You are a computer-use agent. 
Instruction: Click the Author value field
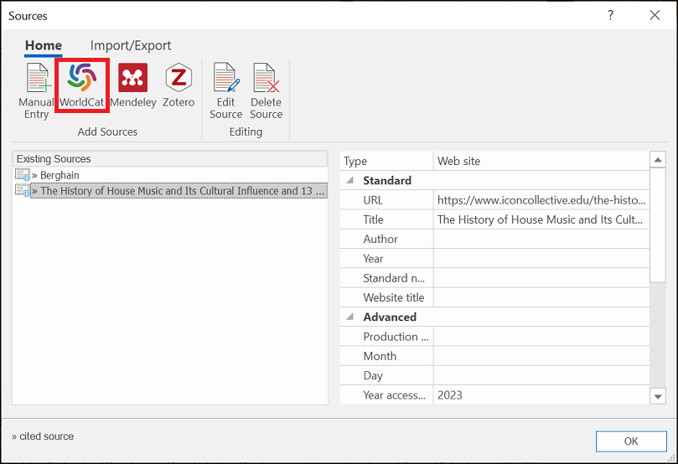(541, 239)
